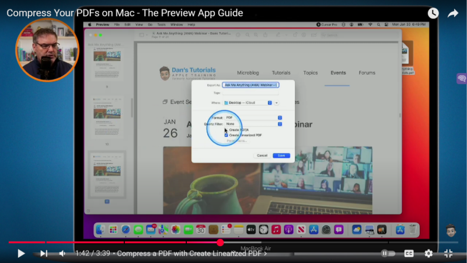
Task: Uncheck Create Linearized PDF
Action: click(x=226, y=135)
